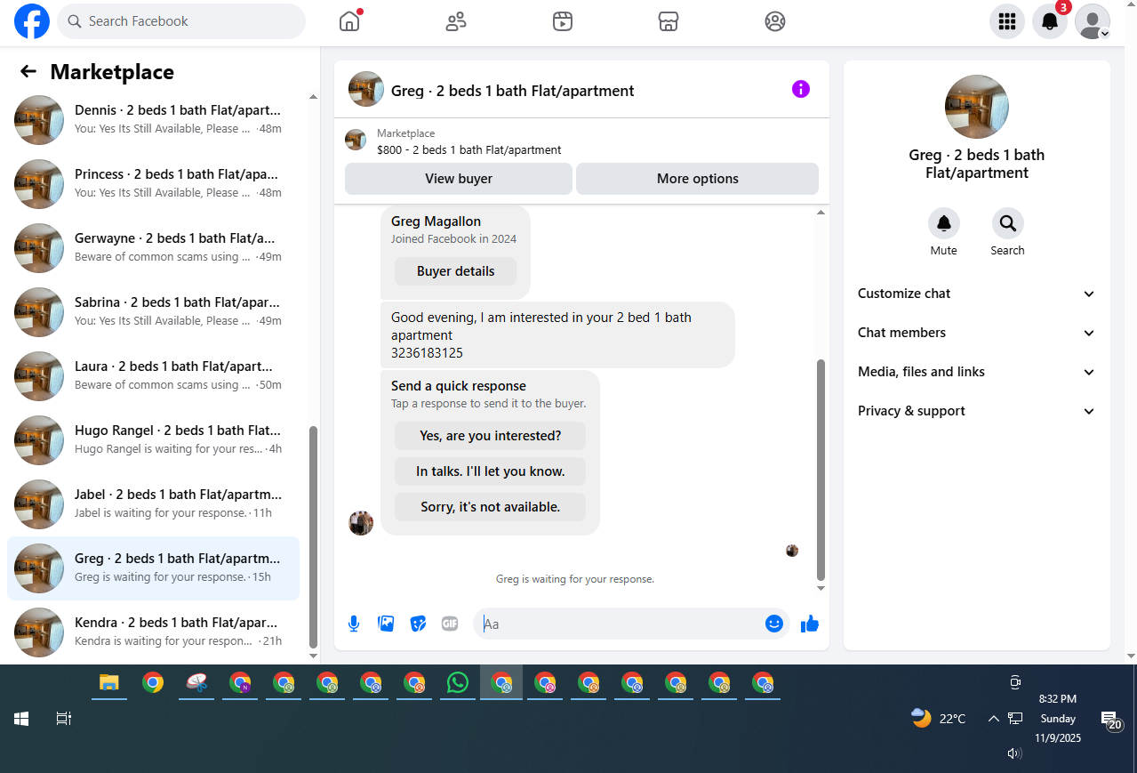Open the Windows Start menu
The image size is (1137, 773).
pos(21,719)
